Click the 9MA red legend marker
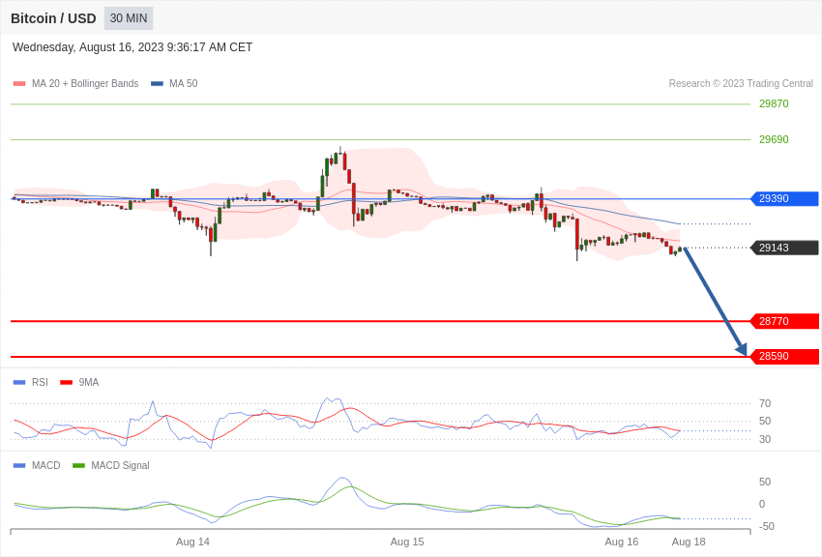 [66, 383]
